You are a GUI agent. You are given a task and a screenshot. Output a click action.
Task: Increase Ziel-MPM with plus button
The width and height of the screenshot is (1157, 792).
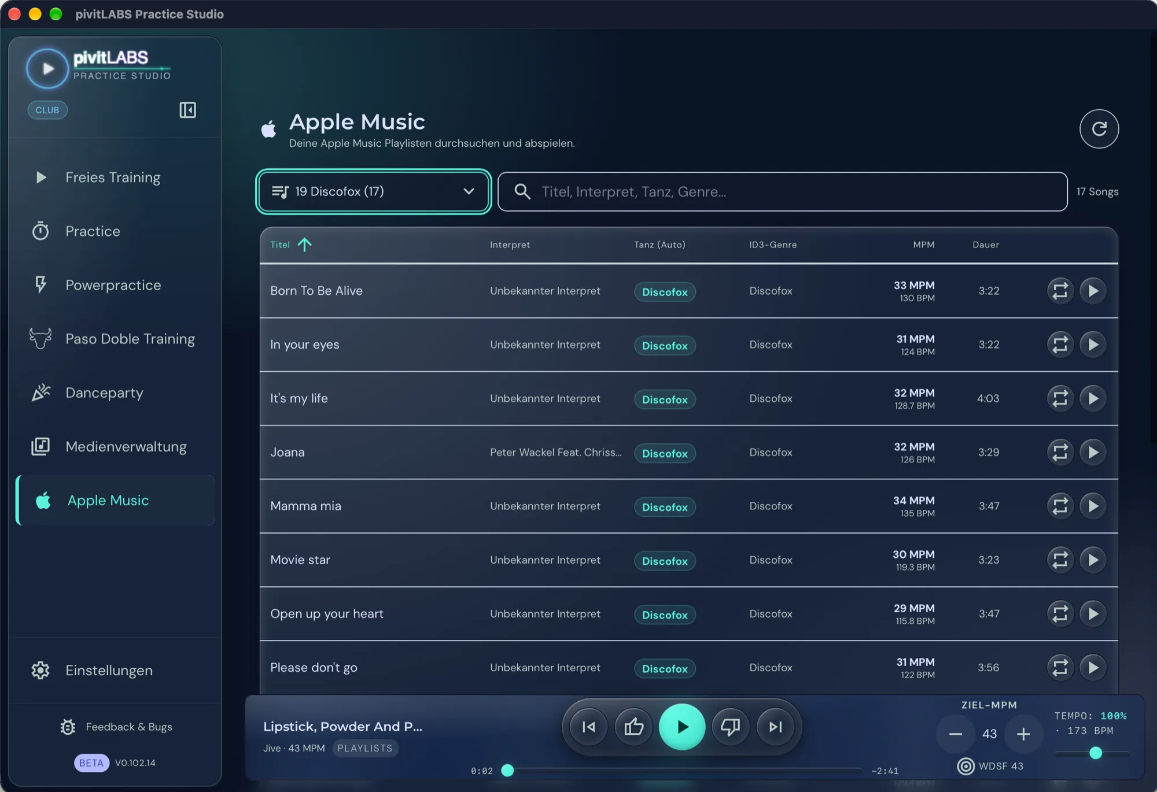pyautogui.click(x=1023, y=734)
